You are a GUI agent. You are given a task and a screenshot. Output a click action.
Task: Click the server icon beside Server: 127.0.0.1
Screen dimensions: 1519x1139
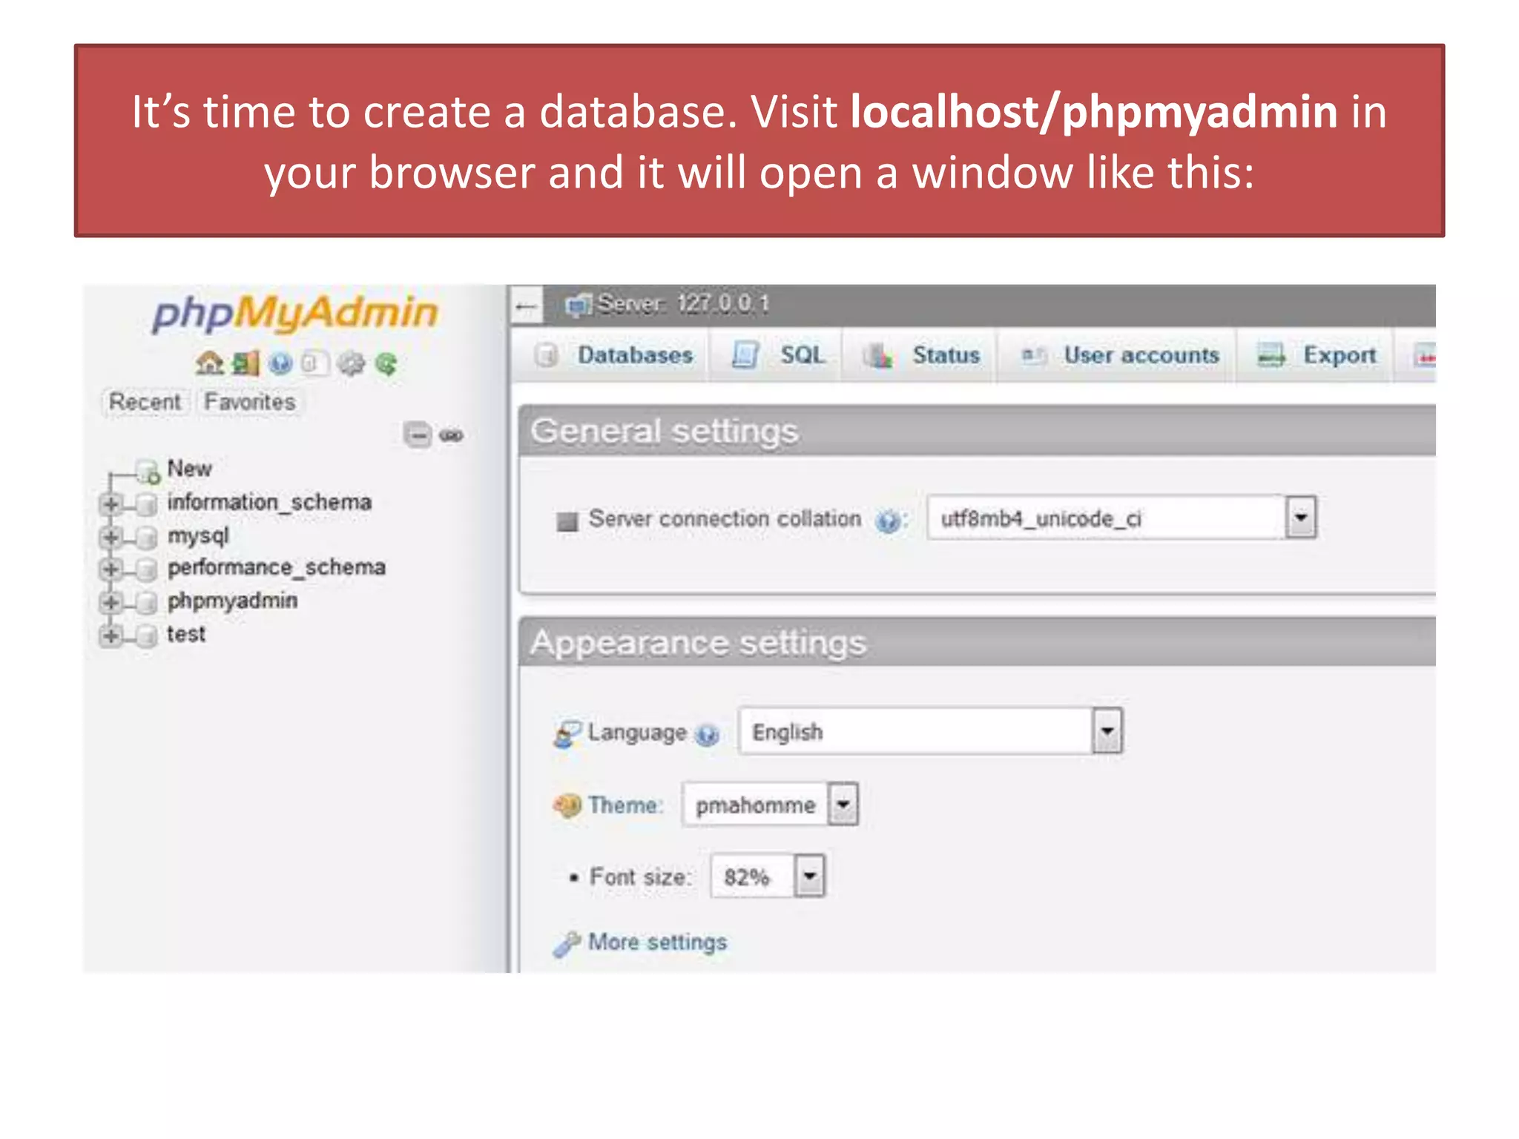click(579, 305)
